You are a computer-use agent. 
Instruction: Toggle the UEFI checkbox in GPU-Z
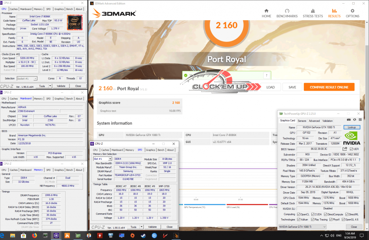pyautogui.click(x=351, y=149)
